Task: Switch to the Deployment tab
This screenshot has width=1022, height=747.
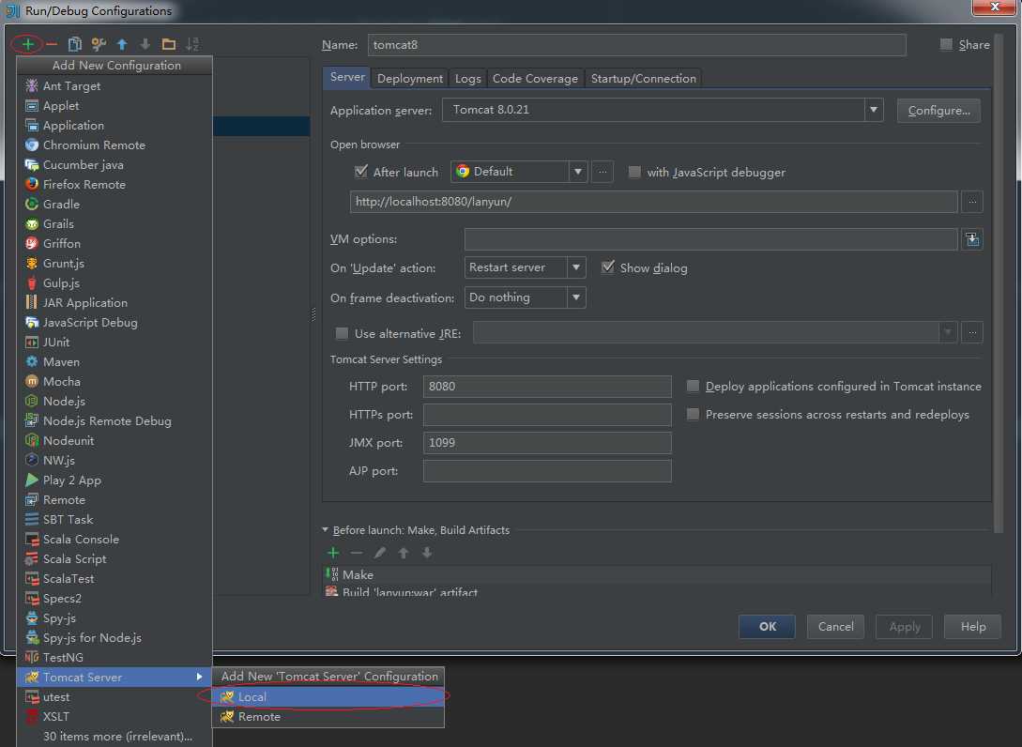Action: click(410, 78)
